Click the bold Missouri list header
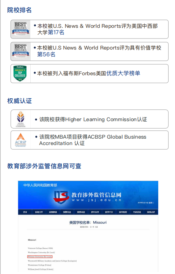Viewport: 175px width, 274px height. pos(32,240)
